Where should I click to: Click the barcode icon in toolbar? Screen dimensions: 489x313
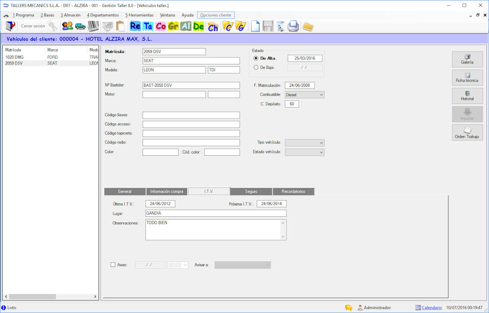click(x=93, y=26)
